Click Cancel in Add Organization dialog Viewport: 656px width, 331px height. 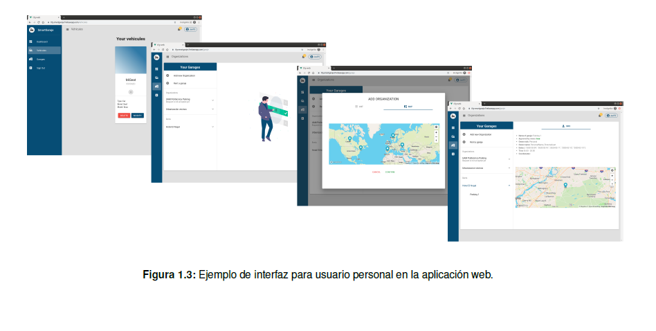coord(376,172)
